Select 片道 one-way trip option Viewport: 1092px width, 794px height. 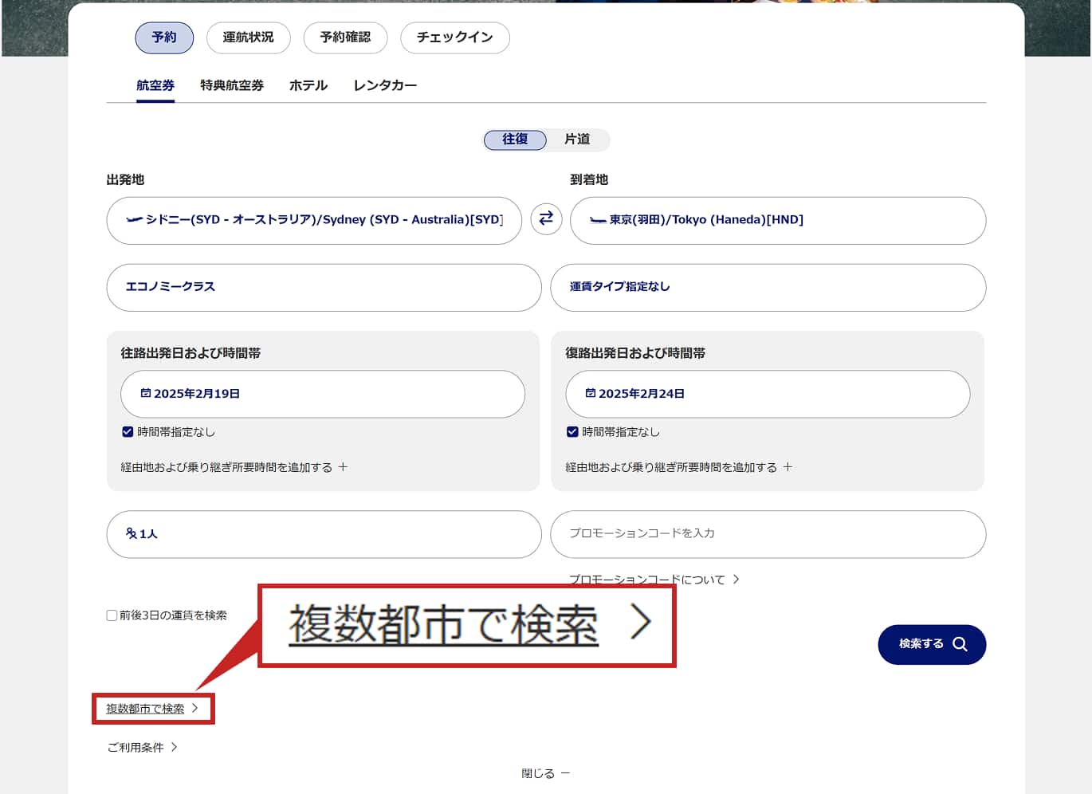tap(577, 140)
